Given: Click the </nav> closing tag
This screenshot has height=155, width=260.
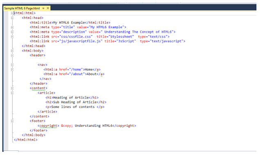Looking at the screenshot, I should (45, 79).
